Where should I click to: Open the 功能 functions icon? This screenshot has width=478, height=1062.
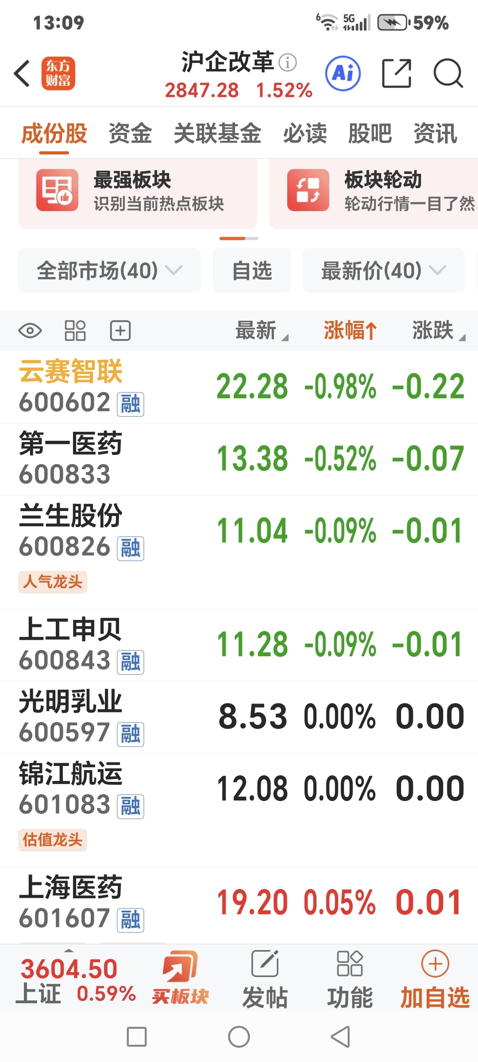[350, 963]
